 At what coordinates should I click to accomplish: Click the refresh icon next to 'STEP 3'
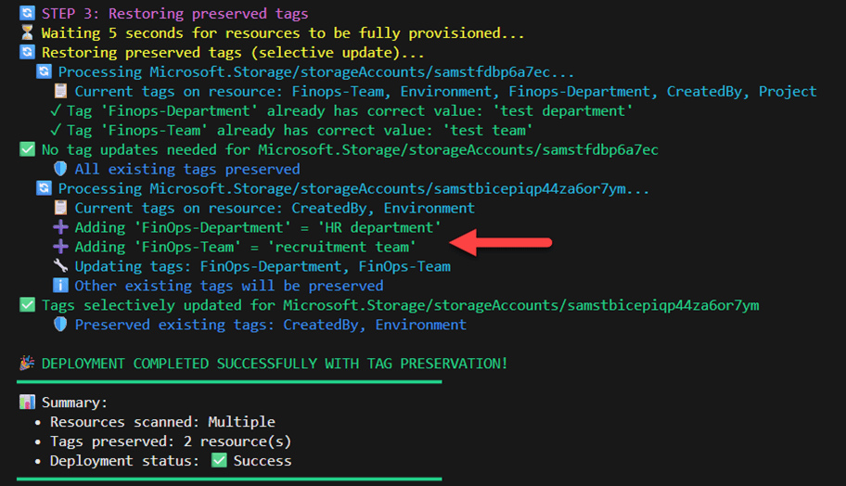pyautogui.click(x=26, y=14)
